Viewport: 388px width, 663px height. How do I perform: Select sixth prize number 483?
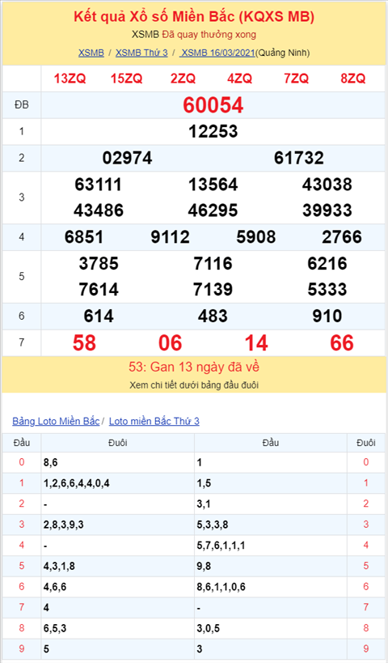coord(213,316)
